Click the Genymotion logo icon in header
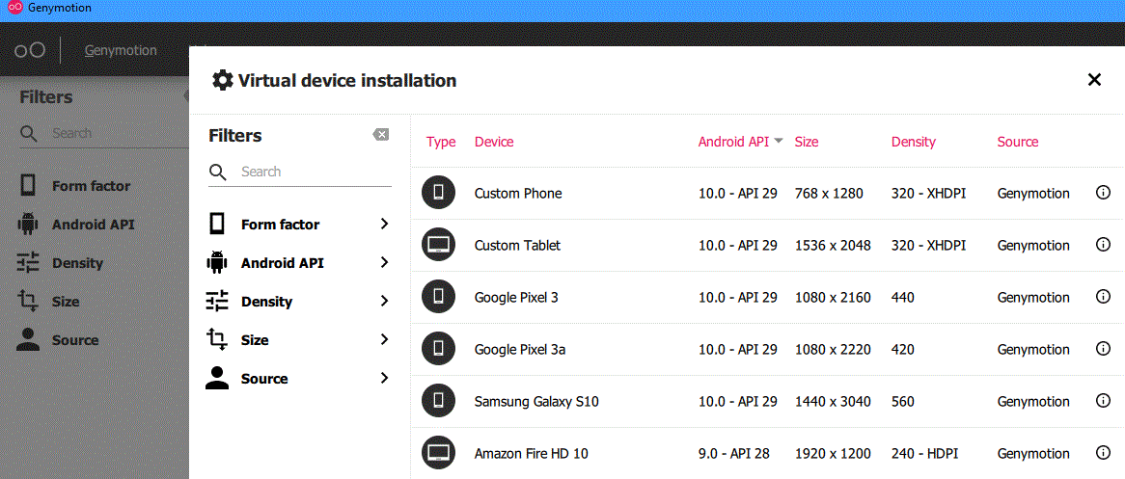The width and height of the screenshot is (1125, 479). click(30, 50)
